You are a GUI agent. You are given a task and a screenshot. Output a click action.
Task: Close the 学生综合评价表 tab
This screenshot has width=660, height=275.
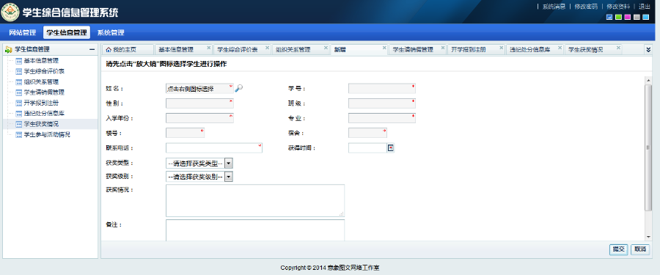coord(267,48)
